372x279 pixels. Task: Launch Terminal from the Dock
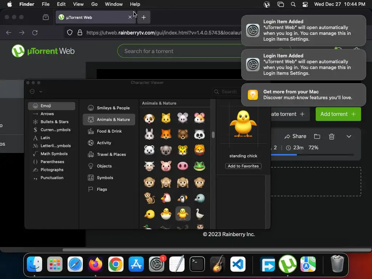coord(197,264)
